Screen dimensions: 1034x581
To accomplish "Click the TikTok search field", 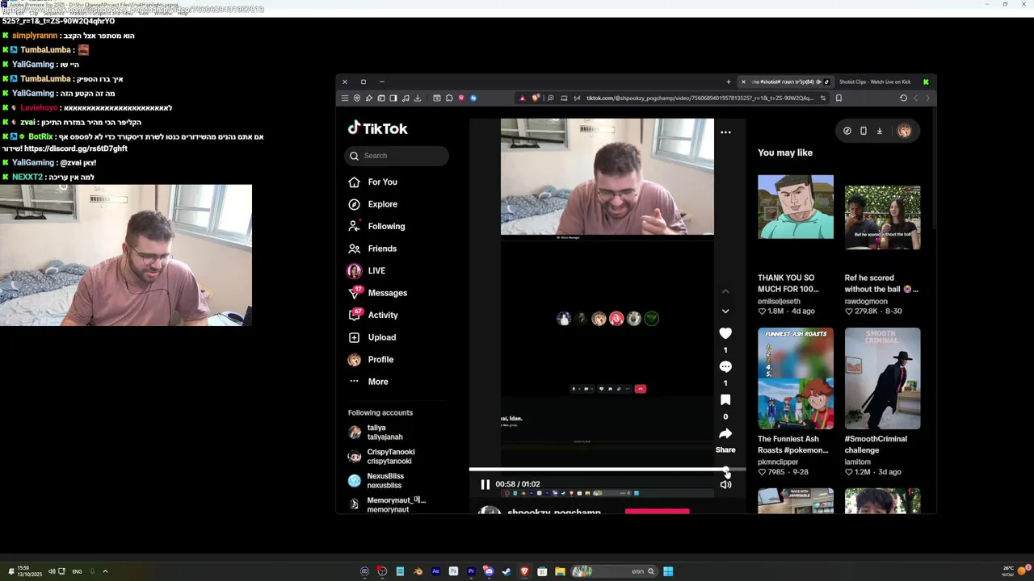I will pos(396,156).
